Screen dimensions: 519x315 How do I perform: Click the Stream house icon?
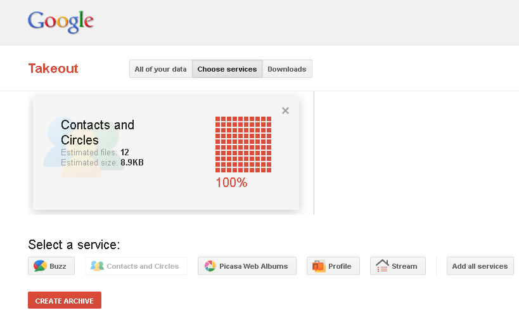[382, 266]
